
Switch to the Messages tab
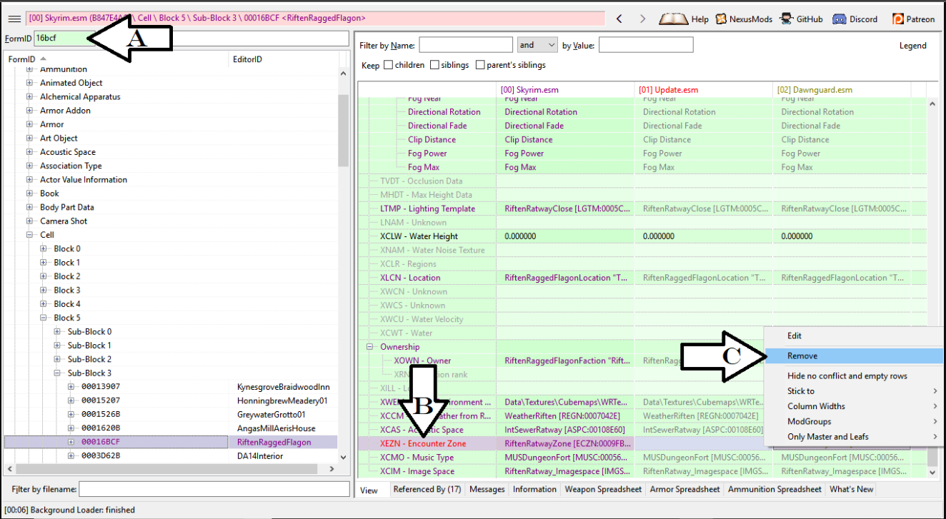487,489
